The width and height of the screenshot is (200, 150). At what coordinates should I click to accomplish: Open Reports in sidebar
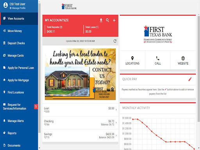(x=19, y=133)
